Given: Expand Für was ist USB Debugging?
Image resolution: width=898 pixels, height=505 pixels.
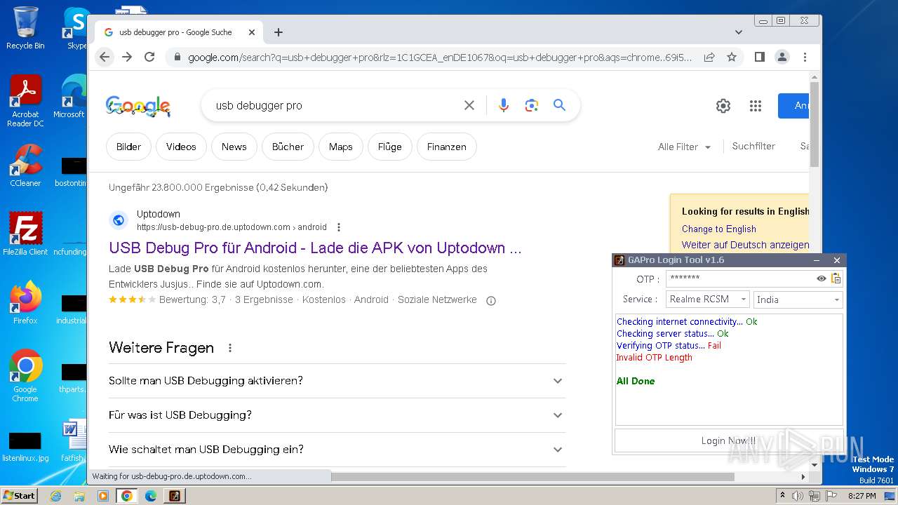Looking at the screenshot, I should coord(337,415).
